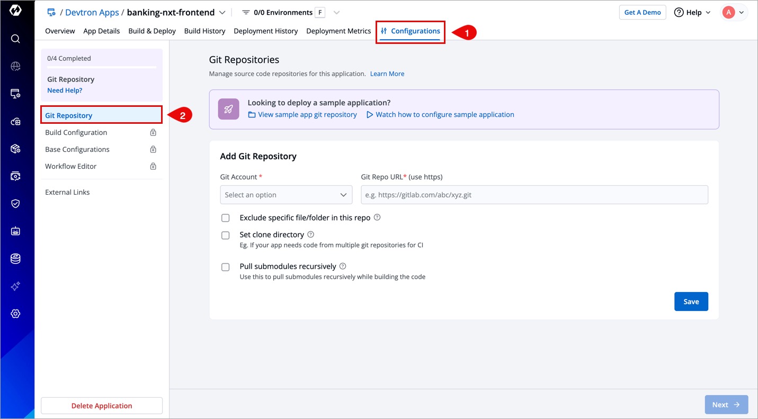Click the Devtron logo icon
Screen dimensions: 758x419
(x=15, y=11)
